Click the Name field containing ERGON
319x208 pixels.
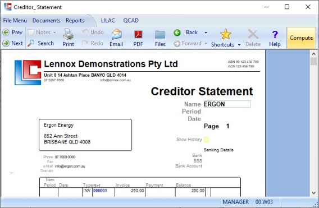click(227, 104)
